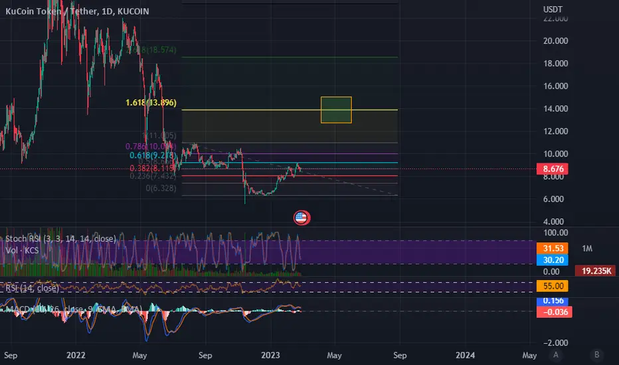Click the 20.000 price axis label
Viewport: 619px width, 365px height.
click(x=555, y=41)
